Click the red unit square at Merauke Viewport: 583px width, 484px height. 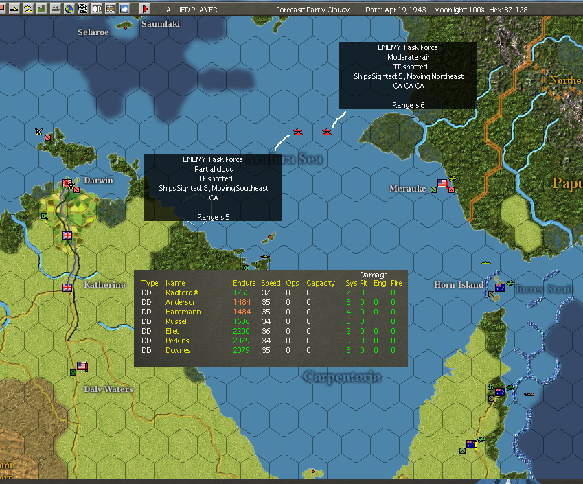(x=451, y=189)
